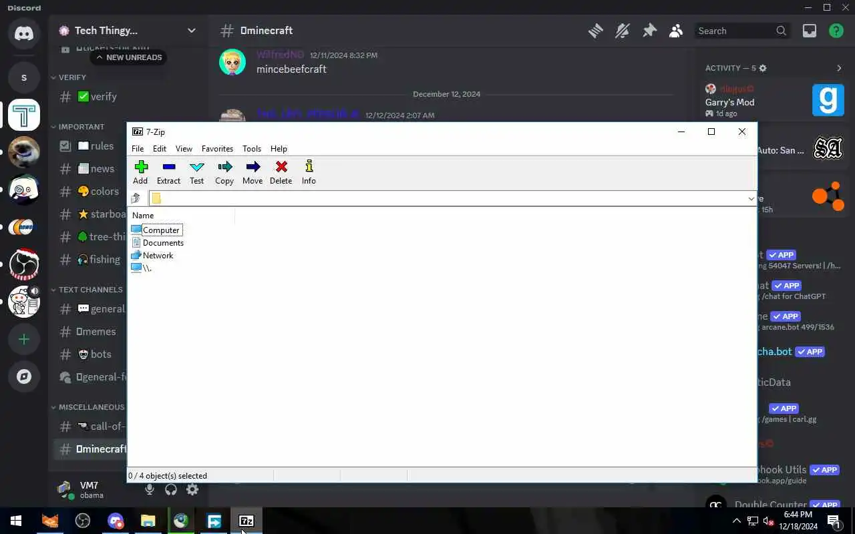This screenshot has height=534, width=855.
Task: Click the Move toolbar icon in 7-Zip
Action: point(252,172)
